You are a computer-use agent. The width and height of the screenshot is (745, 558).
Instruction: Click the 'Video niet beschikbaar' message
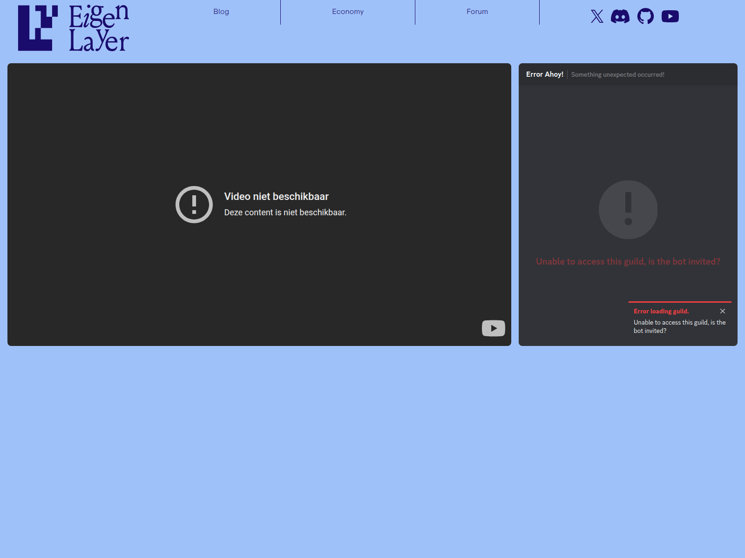point(276,196)
